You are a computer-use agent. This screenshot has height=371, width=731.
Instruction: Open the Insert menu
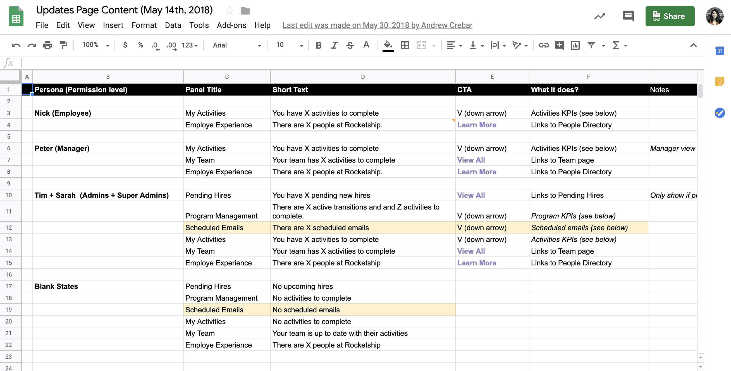[113, 25]
